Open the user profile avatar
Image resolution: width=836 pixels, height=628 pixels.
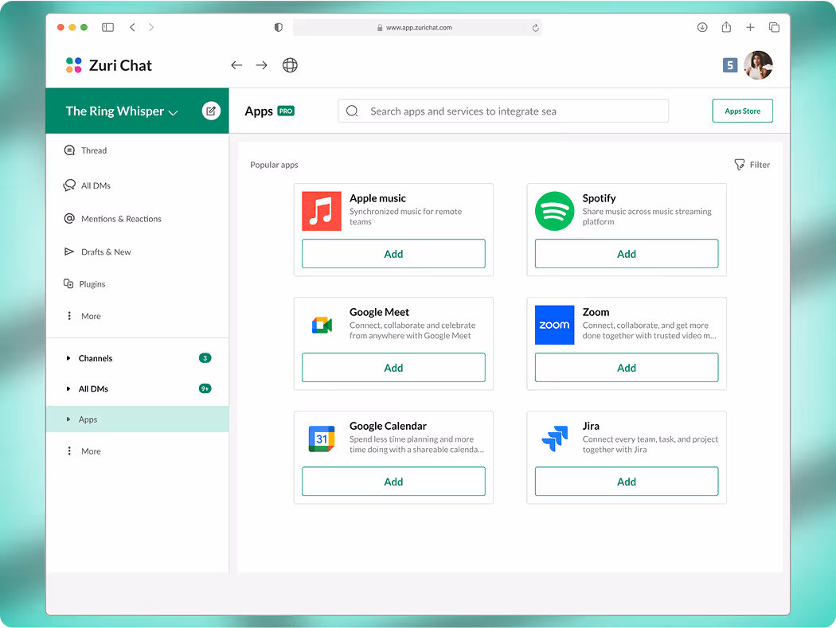click(758, 65)
